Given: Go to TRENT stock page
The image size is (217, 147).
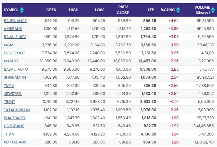Looking at the screenshot, I should coord(9,102).
